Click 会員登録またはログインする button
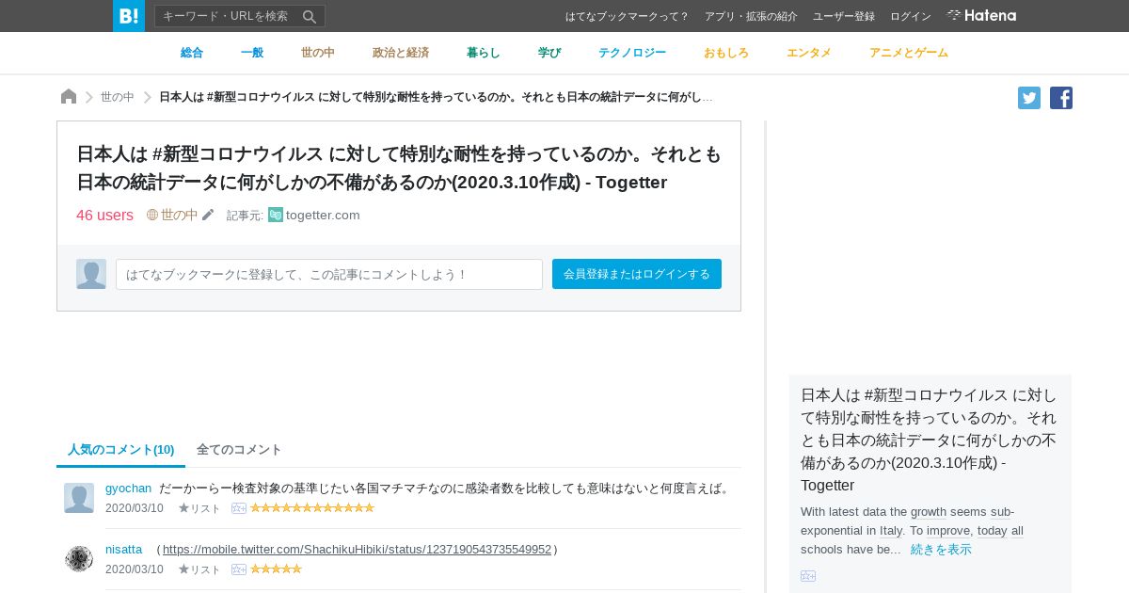This screenshot has width=1129, height=593. [637, 274]
